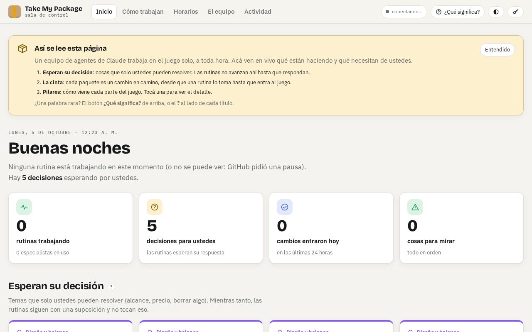Open the help ? next to Esperan su decisión
Screen dimensions: 532x332
(x=111, y=287)
